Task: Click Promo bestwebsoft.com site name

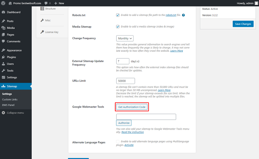Action: [x=27, y=3]
